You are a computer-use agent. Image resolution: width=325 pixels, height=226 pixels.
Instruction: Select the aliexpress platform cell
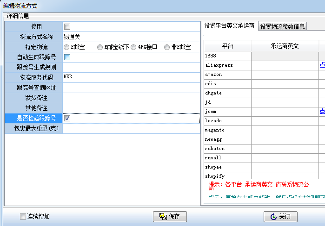click(227, 65)
